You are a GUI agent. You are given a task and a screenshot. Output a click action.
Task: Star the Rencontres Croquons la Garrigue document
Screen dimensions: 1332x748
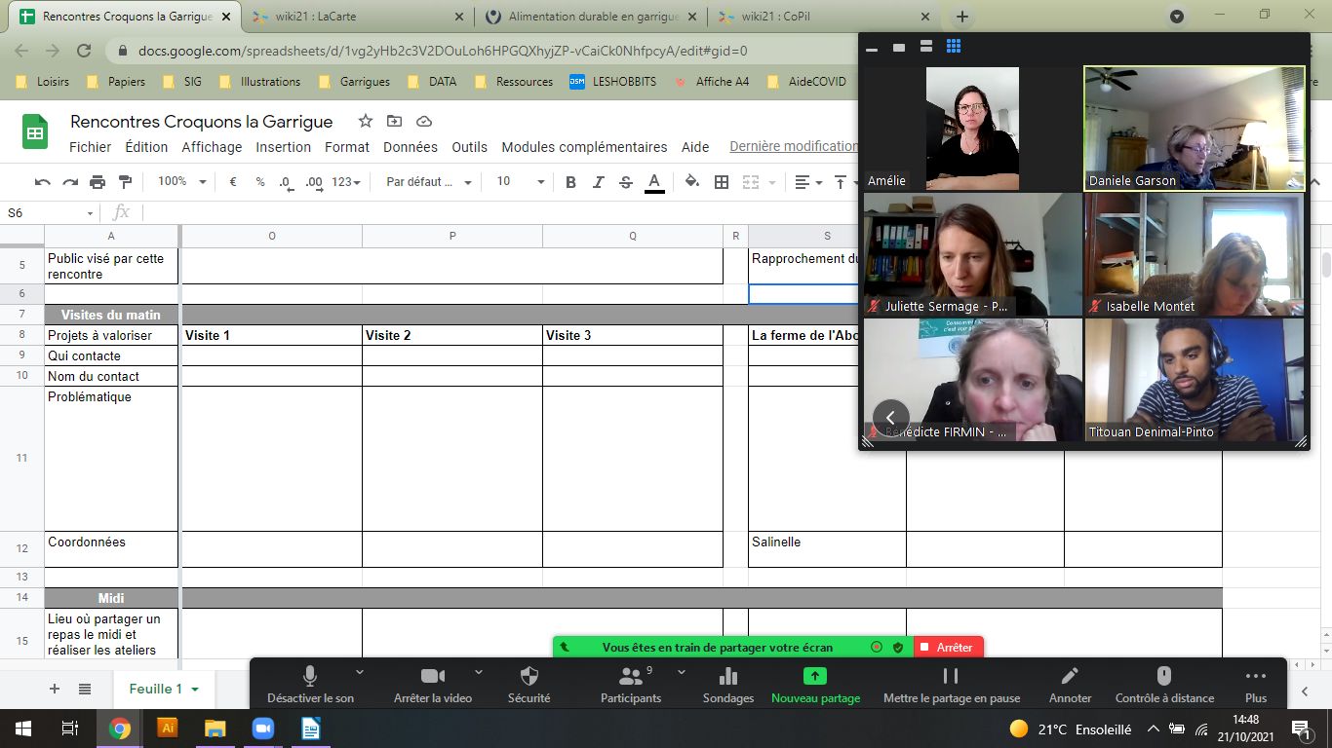[x=366, y=122]
